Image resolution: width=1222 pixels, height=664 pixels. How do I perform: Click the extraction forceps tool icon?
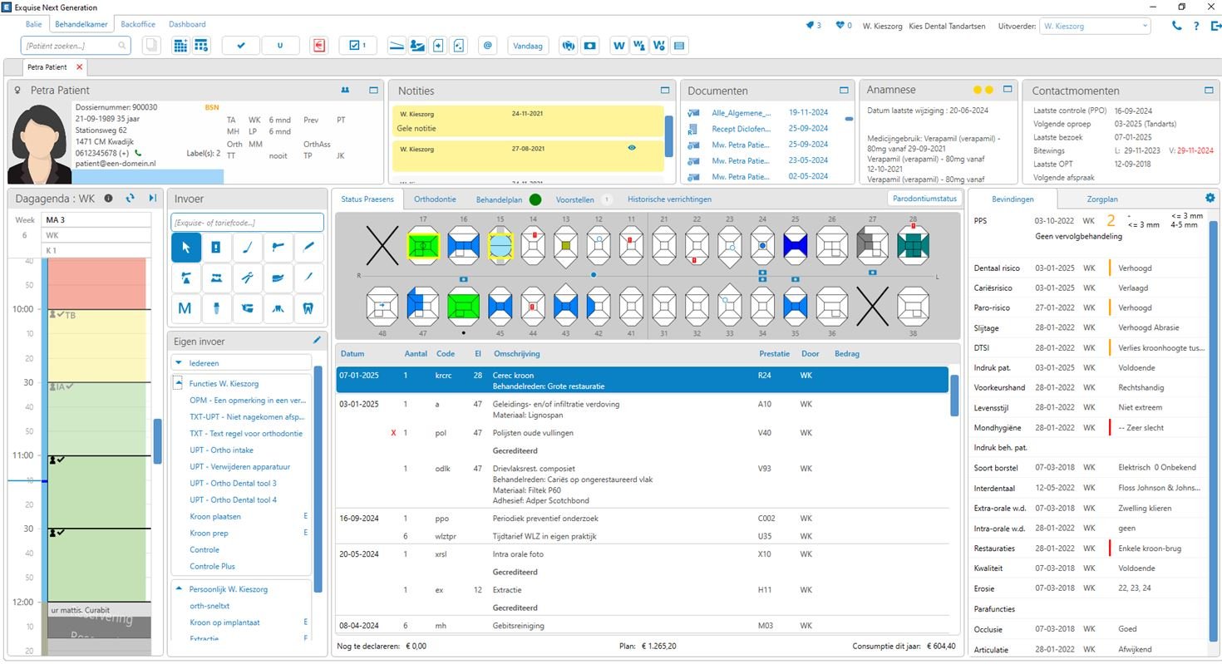pos(247,278)
